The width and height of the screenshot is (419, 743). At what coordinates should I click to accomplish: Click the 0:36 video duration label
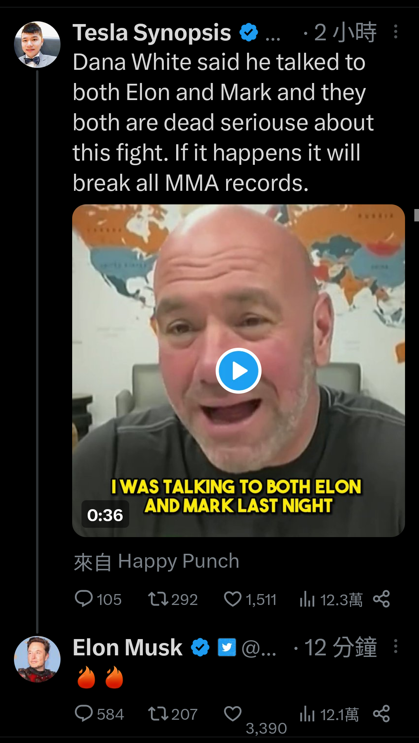(x=105, y=515)
